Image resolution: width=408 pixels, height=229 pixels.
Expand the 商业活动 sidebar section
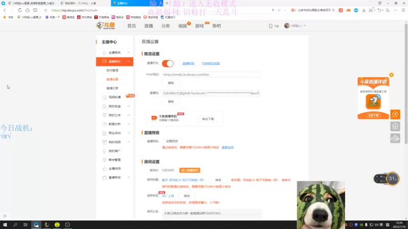(x=129, y=133)
